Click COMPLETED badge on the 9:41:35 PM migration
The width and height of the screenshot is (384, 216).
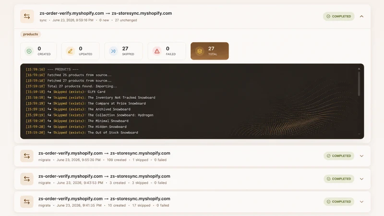(x=339, y=202)
